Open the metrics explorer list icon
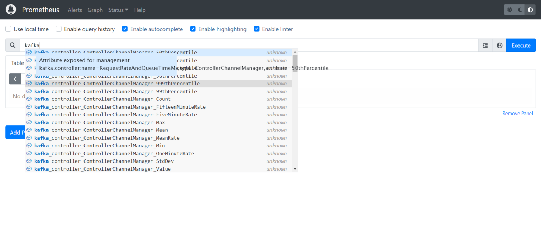Image resolution: width=541 pixels, height=233 pixels. click(x=485, y=45)
